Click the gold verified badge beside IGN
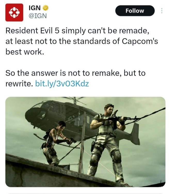The height and width of the screenshot is (194, 170). [45, 8]
